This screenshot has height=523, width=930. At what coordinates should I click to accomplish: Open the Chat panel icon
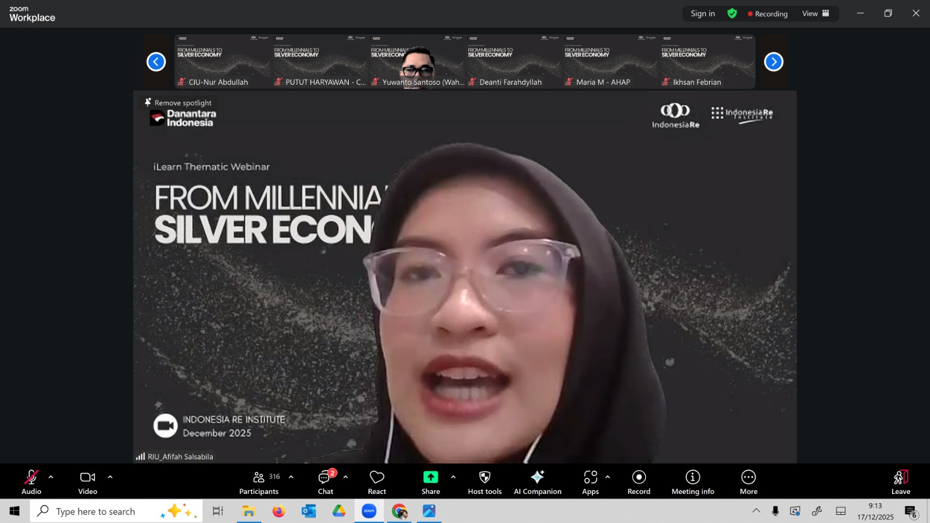[x=325, y=478]
